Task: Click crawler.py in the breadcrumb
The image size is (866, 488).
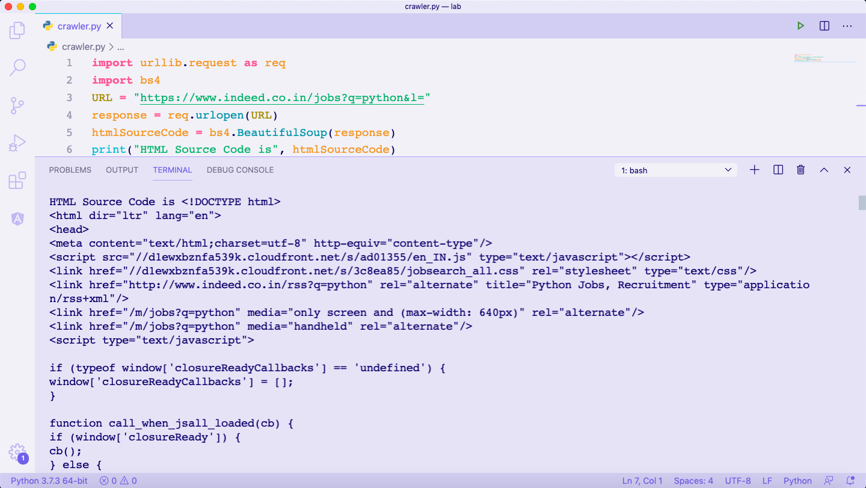Action: click(x=83, y=46)
